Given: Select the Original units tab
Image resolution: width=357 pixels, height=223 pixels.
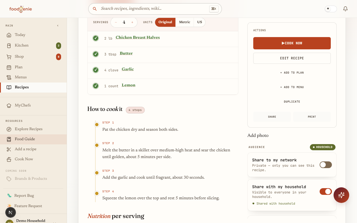Looking at the screenshot, I should pyautogui.click(x=165, y=22).
